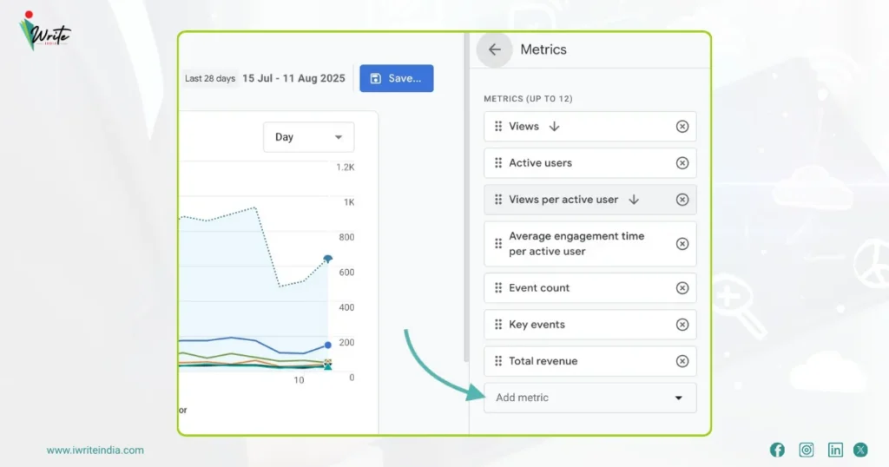
Task: Select the Key events metric row
Action: click(589, 325)
